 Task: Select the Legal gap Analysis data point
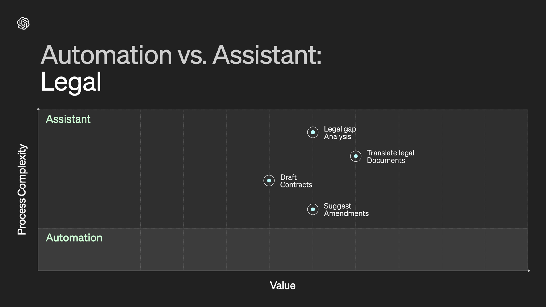(x=313, y=132)
